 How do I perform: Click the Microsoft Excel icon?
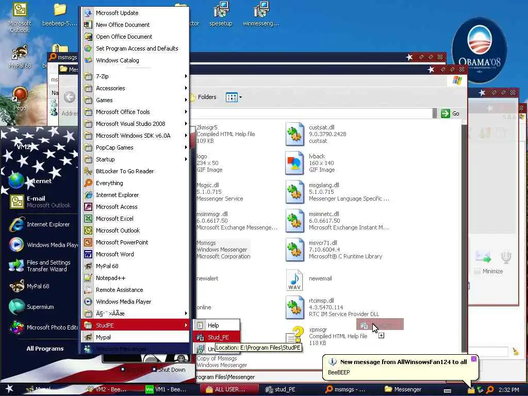pos(88,219)
